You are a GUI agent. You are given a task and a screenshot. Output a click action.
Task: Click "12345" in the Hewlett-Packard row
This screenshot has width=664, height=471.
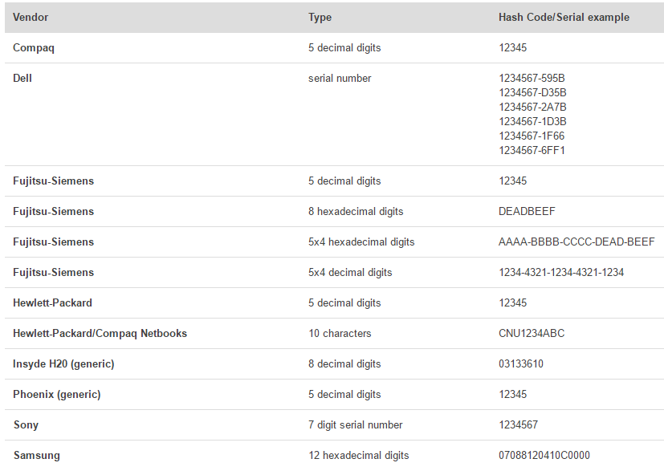[512, 303]
